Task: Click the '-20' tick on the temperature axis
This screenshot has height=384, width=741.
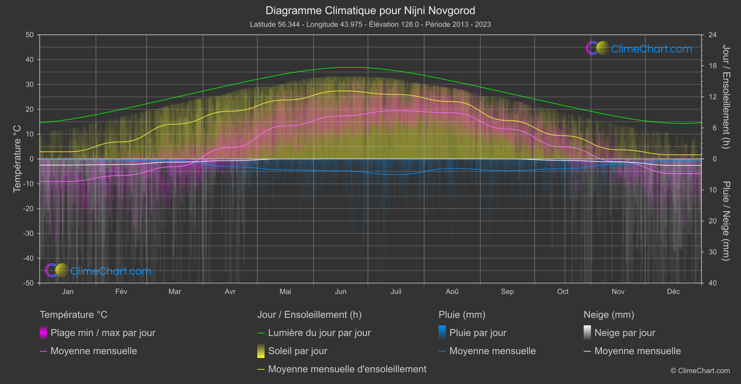Action: [28, 209]
